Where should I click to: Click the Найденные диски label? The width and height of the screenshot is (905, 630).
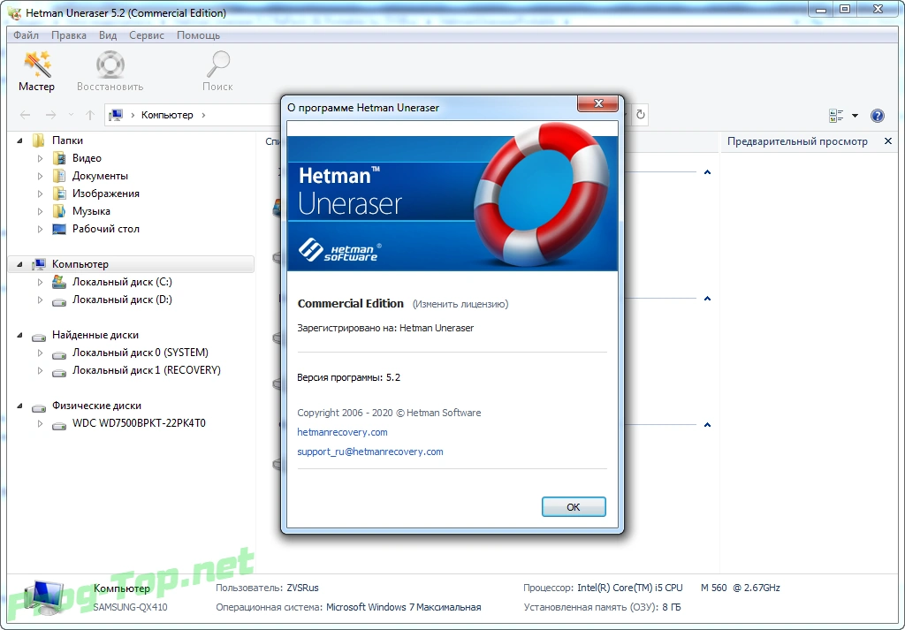[x=95, y=335]
